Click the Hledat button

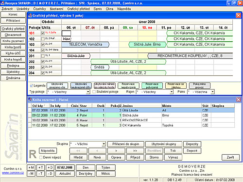78,157
